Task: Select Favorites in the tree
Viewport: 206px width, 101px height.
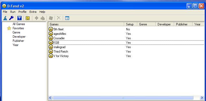Action: click(18, 28)
